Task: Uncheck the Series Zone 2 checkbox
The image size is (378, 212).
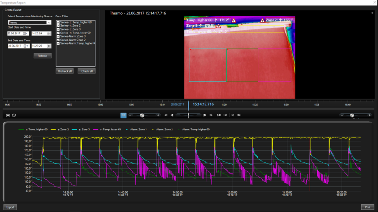Action: click(58, 26)
